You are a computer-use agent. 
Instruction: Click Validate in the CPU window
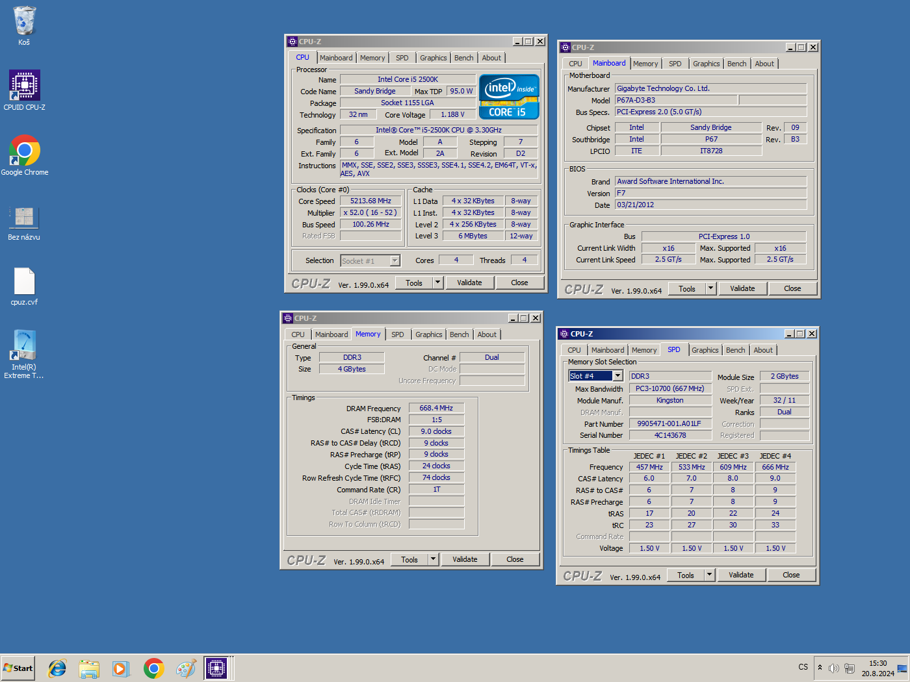click(469, 283)
